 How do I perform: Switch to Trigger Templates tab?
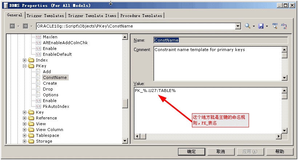(45, 16)
